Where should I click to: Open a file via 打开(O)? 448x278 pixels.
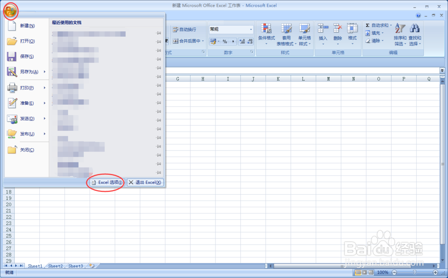[26, 41]
